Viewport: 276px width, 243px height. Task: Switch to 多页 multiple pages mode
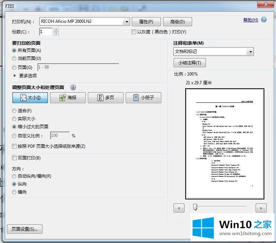106,98
